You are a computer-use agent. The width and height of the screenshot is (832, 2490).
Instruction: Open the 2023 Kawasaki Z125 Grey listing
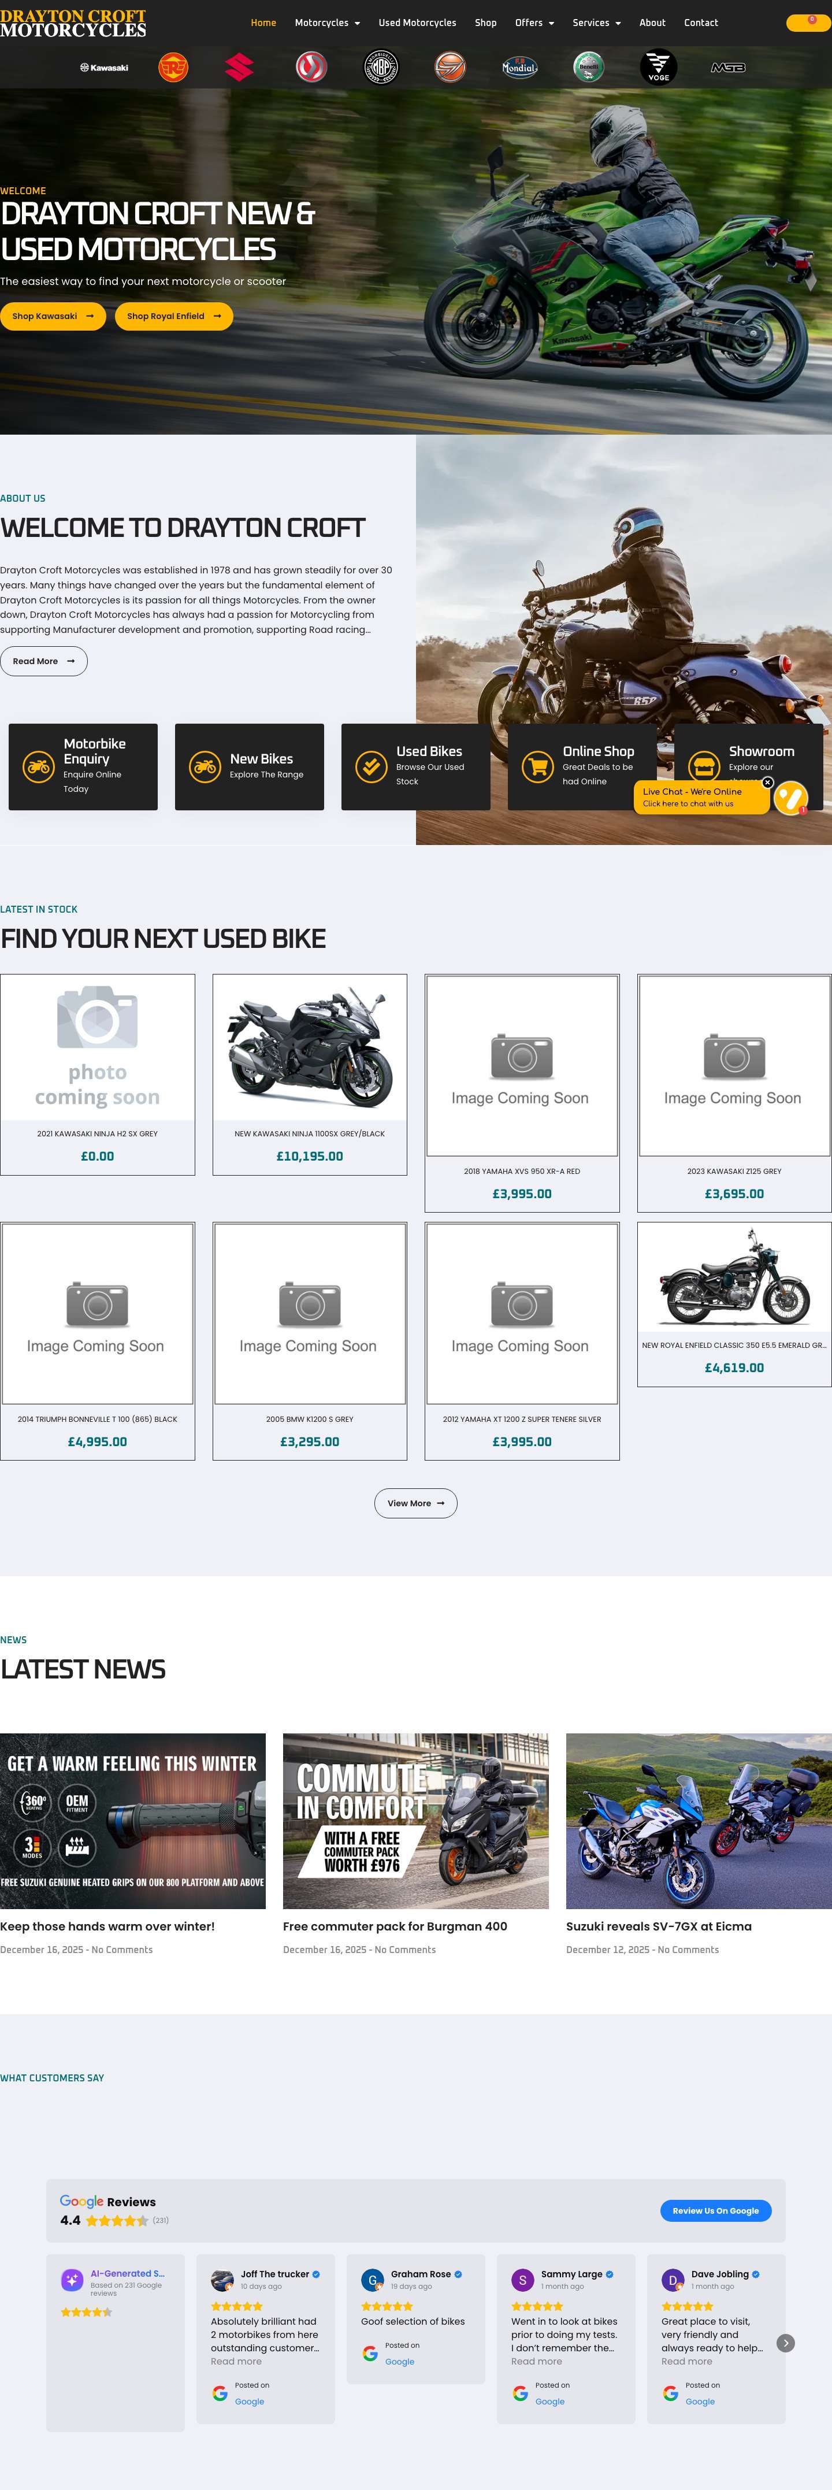(x=734, y=1093)
